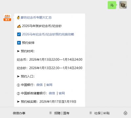131x118 pixels.
Task: Open the 社保 | 补贴 bottom menu
Action: (102, 113)
